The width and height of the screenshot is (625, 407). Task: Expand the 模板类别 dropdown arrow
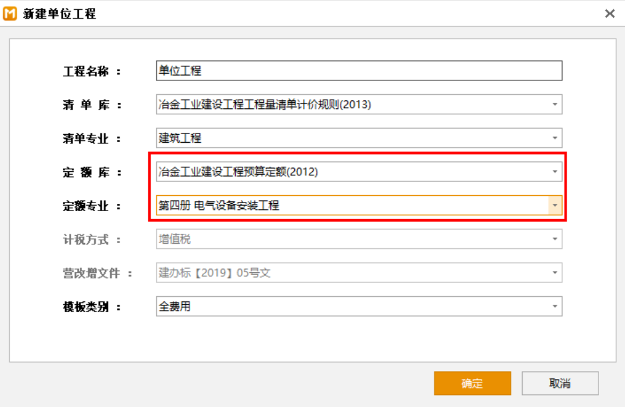pyautogui.click(x=555, y=307)
